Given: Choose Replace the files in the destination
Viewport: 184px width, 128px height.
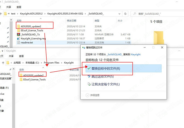Looking at the screenshot, I should pyautogui.click(x=124, y=69).
